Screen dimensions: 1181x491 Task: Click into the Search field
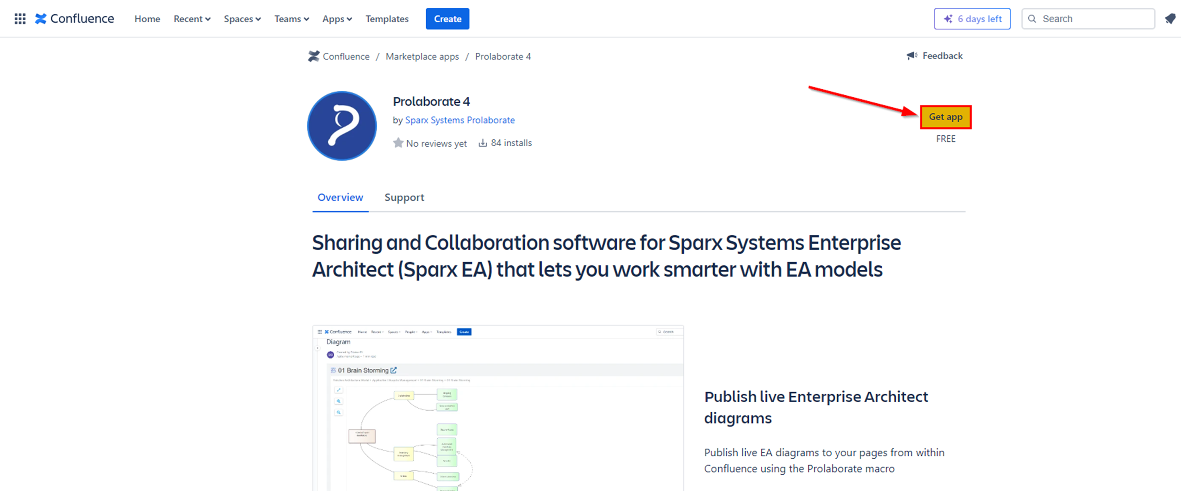pyautogui.click(x=1093, y=19)
